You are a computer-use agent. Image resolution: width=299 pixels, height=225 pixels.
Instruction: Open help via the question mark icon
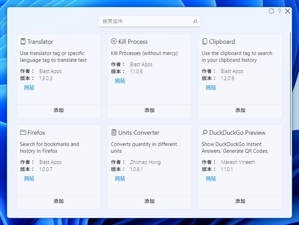pyautogui.click(x=279, y=11)
